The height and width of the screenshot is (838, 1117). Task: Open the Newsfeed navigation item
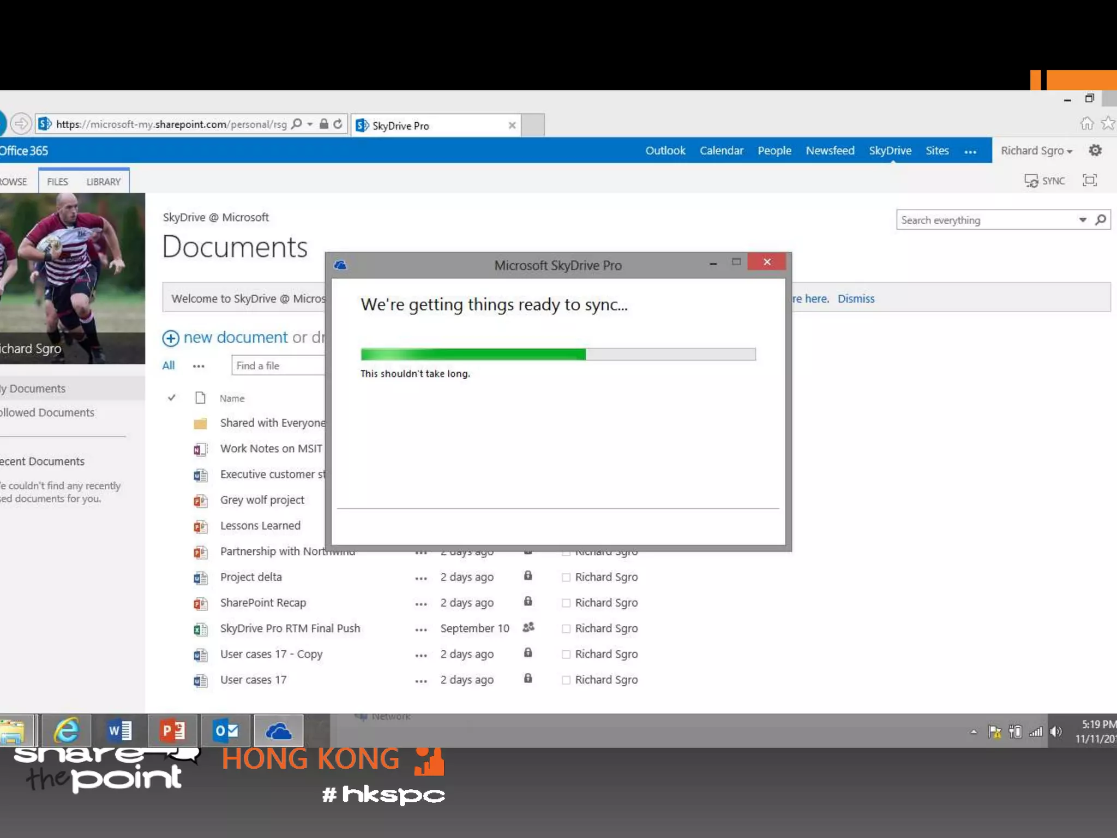(x=830, y=151)
